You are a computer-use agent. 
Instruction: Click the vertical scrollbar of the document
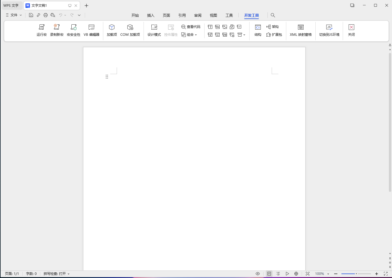coord(390,122)
